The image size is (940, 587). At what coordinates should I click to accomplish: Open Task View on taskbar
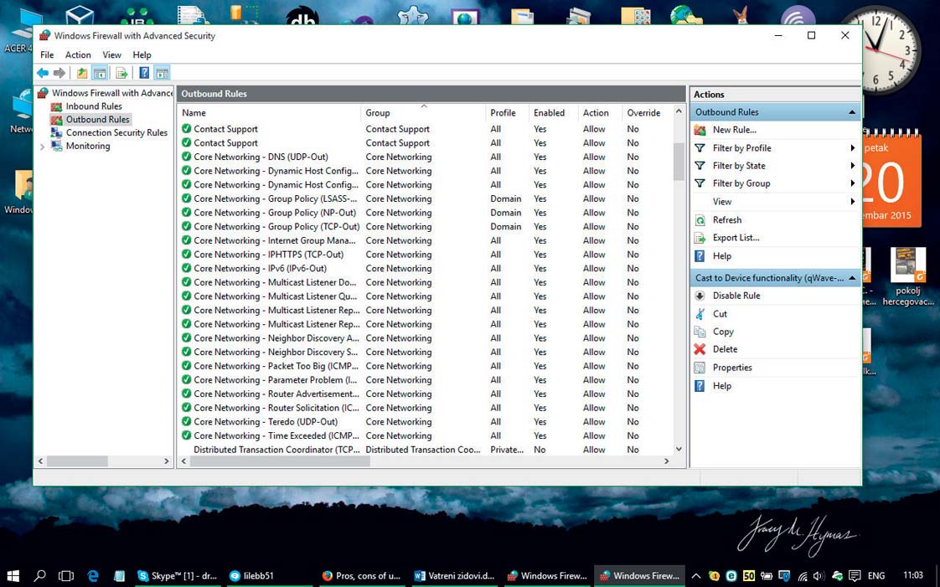[x=66, y=575]
